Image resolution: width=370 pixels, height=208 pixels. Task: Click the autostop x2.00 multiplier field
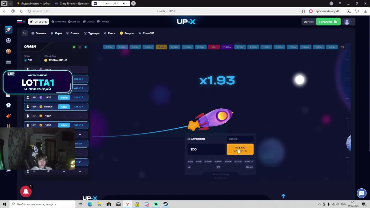pos(240,139)
